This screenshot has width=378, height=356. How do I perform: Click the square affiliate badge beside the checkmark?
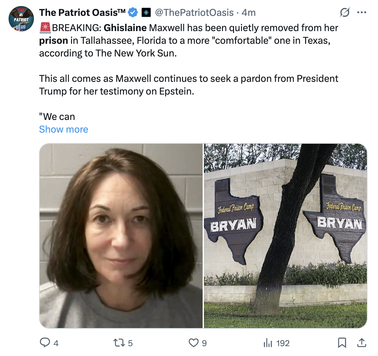tap(146, 13)
